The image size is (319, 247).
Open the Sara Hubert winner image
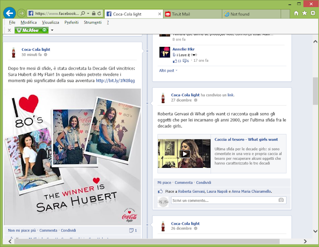[x=72, y=157]
